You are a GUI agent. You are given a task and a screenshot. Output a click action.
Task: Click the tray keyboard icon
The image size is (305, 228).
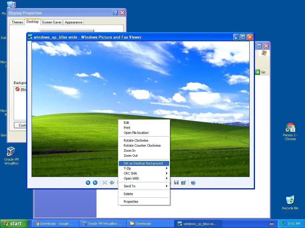272,224
